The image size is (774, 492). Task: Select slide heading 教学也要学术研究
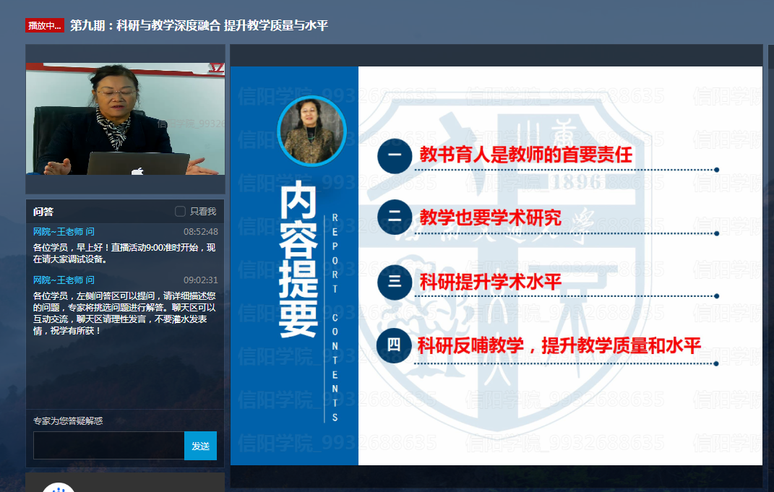(x=490, y=217)
